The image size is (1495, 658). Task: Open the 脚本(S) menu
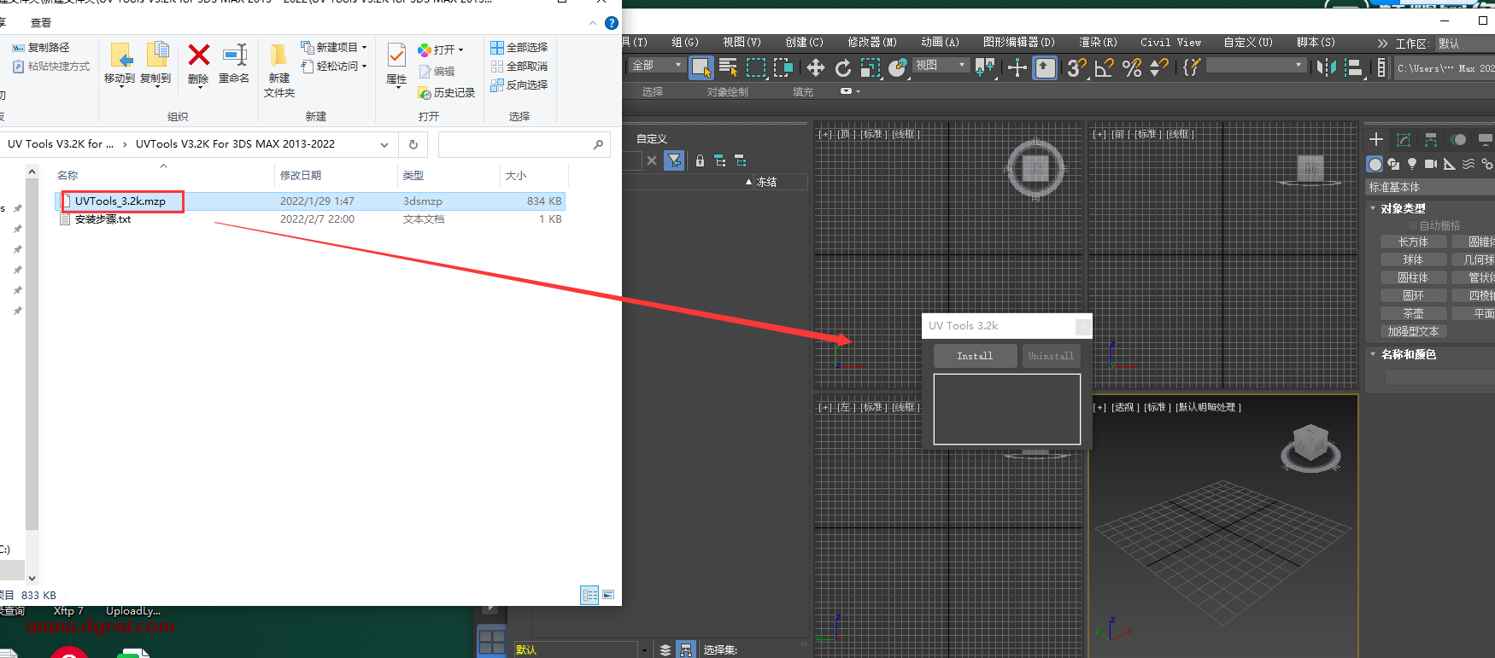click(x=1316, y=42)
